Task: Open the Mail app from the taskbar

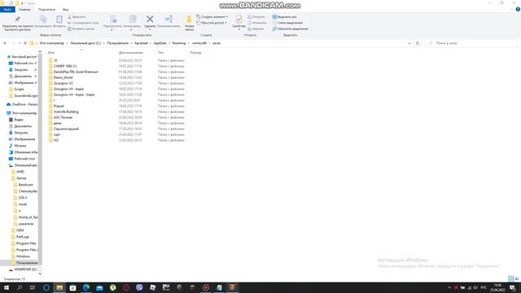Action: click(x=99, y=287)
